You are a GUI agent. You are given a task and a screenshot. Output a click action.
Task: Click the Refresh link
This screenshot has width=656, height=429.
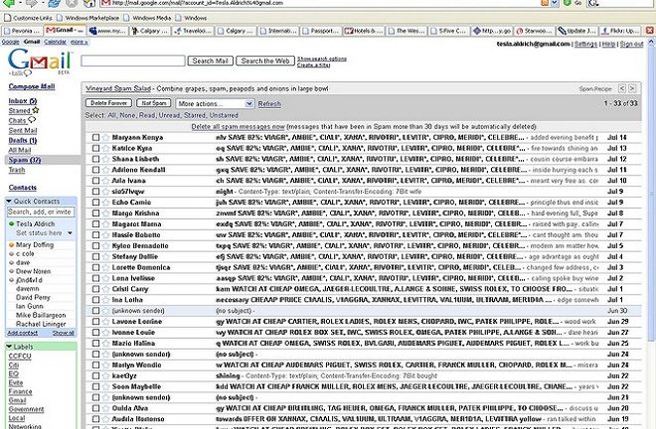pyautogui.click(x=269, y=103)
